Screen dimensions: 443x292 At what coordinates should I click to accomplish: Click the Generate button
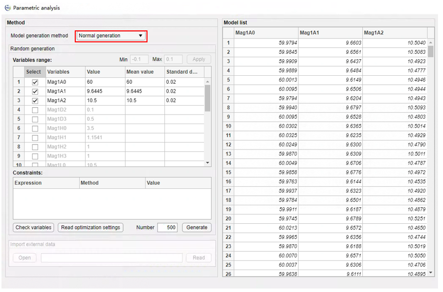197,227
